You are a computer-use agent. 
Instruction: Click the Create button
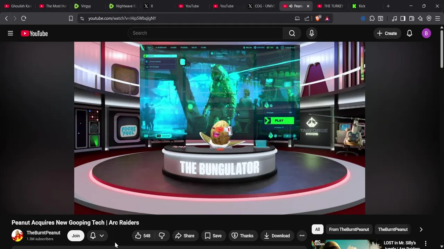(387, 33)
